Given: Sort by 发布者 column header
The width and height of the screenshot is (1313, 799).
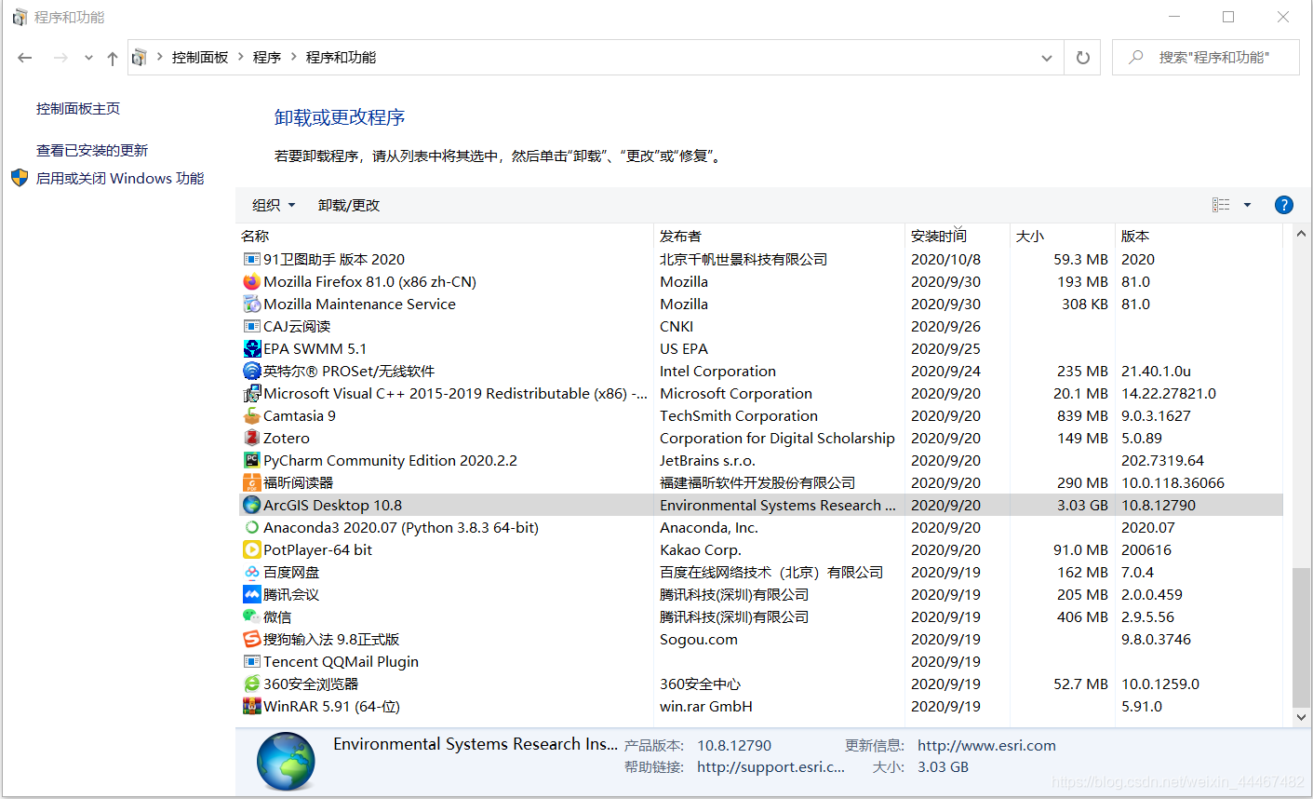Looking at the screenshot, I should tap(780, 236).
